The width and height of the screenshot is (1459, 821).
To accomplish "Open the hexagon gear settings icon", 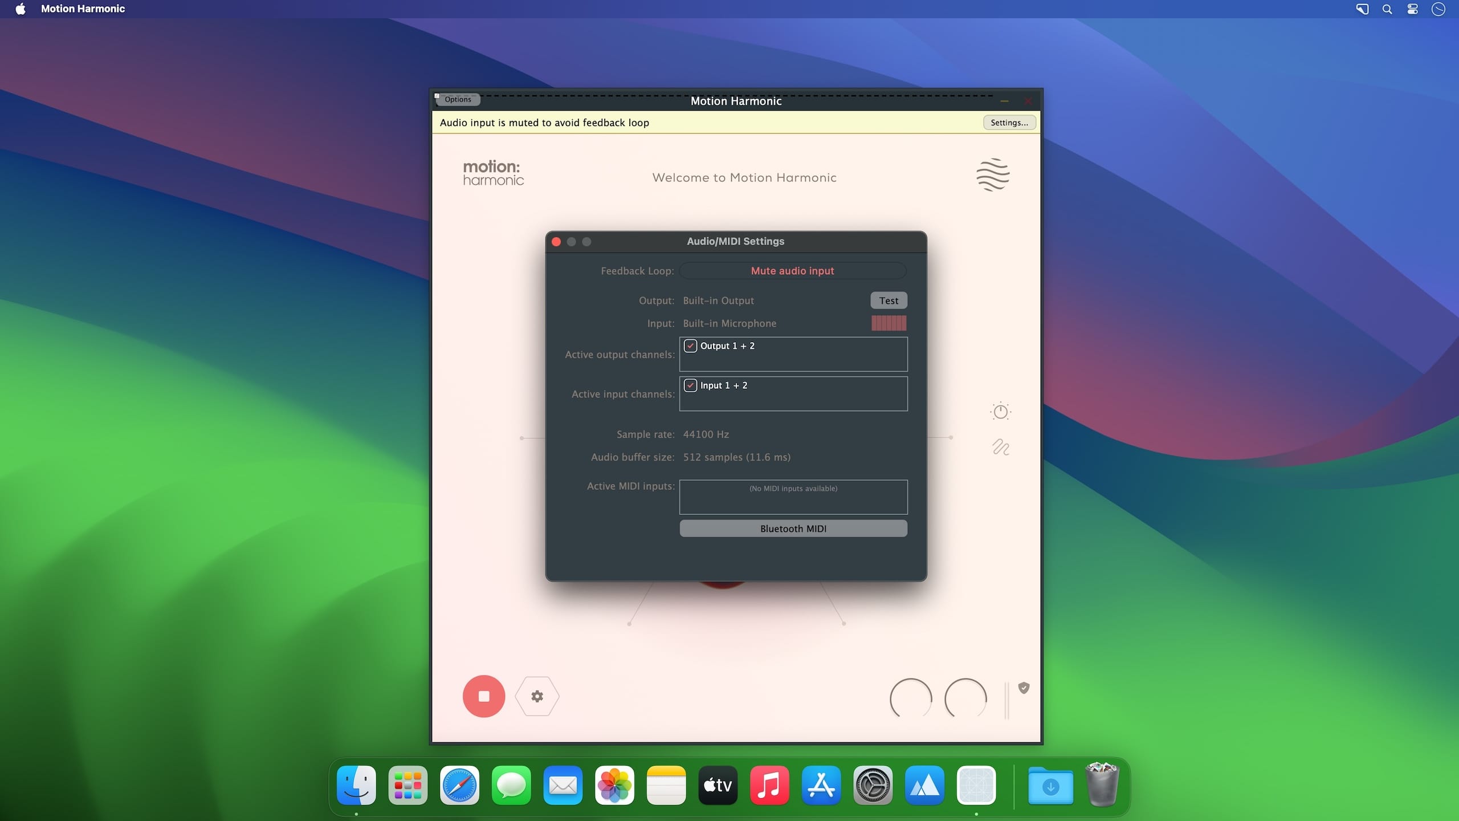I will pos(537,696).
